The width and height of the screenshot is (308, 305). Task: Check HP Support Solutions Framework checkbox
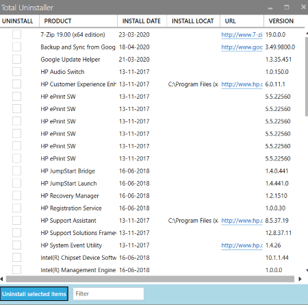coord(16,232)
